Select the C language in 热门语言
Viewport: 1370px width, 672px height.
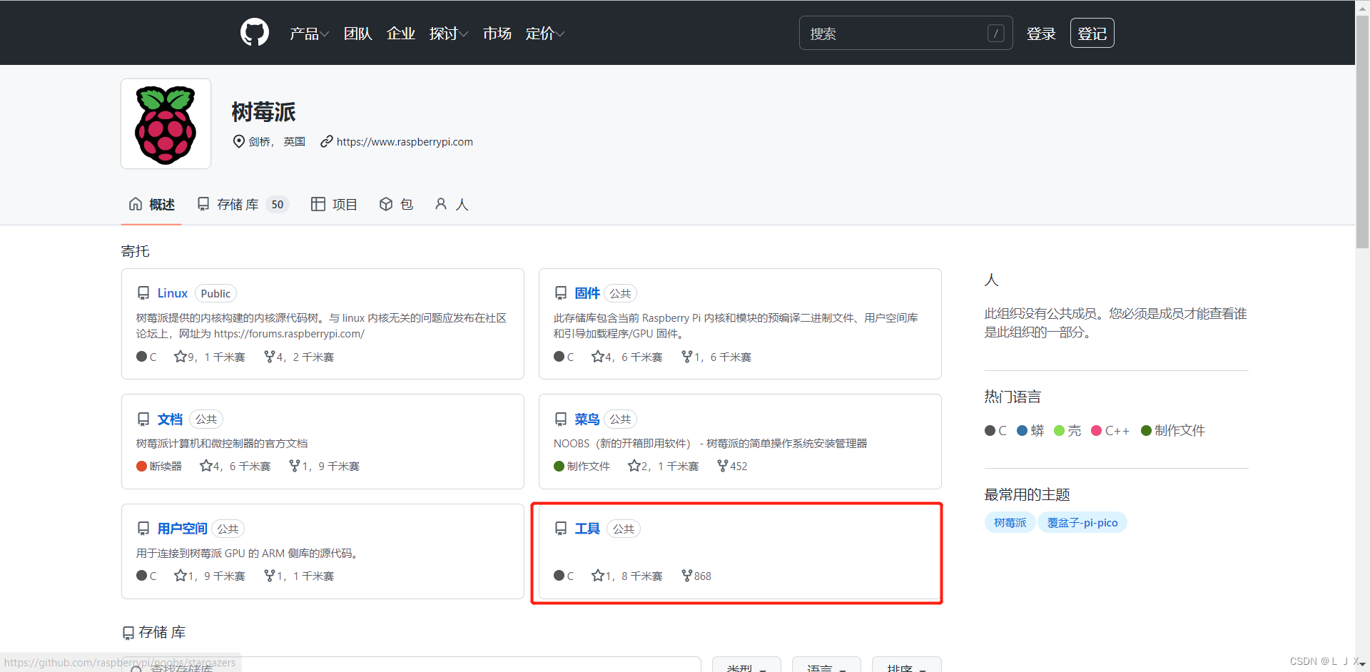tap(996, 431)
